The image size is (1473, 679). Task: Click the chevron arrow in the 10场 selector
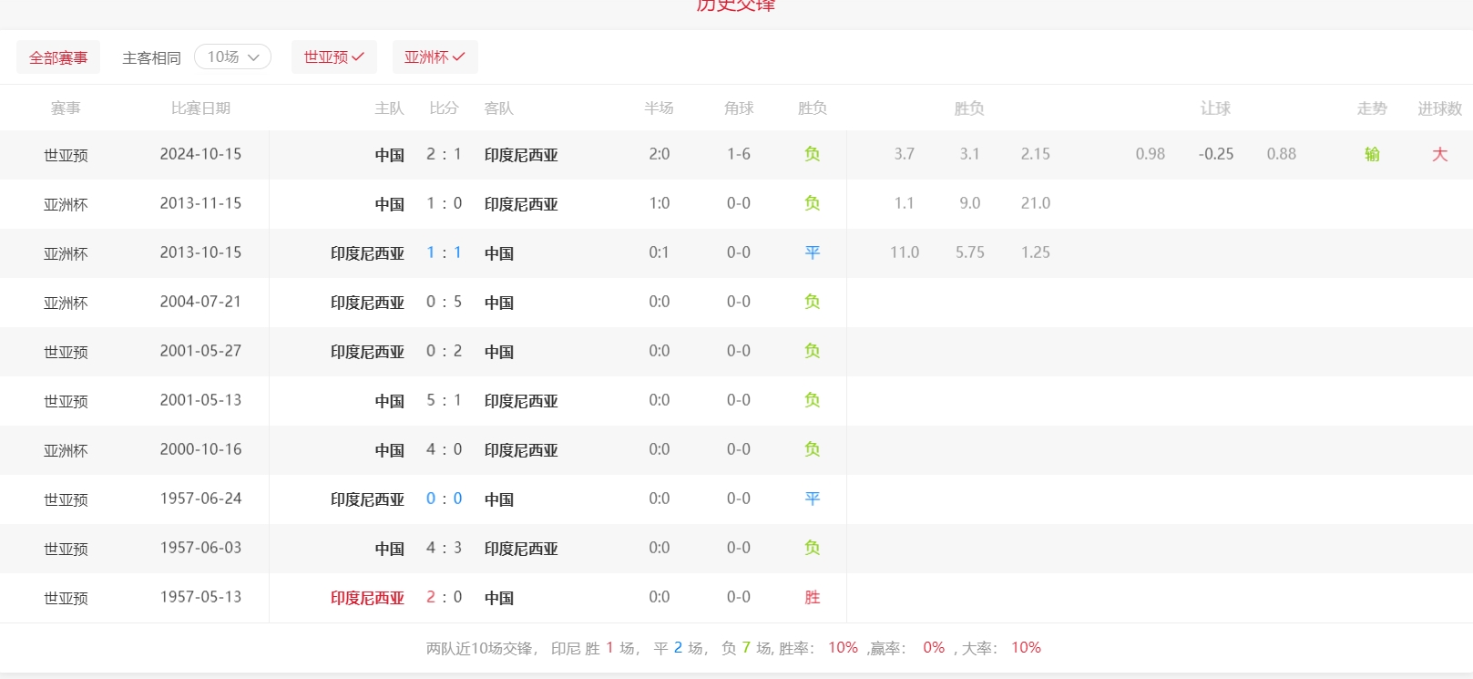(x=254, y=57)
